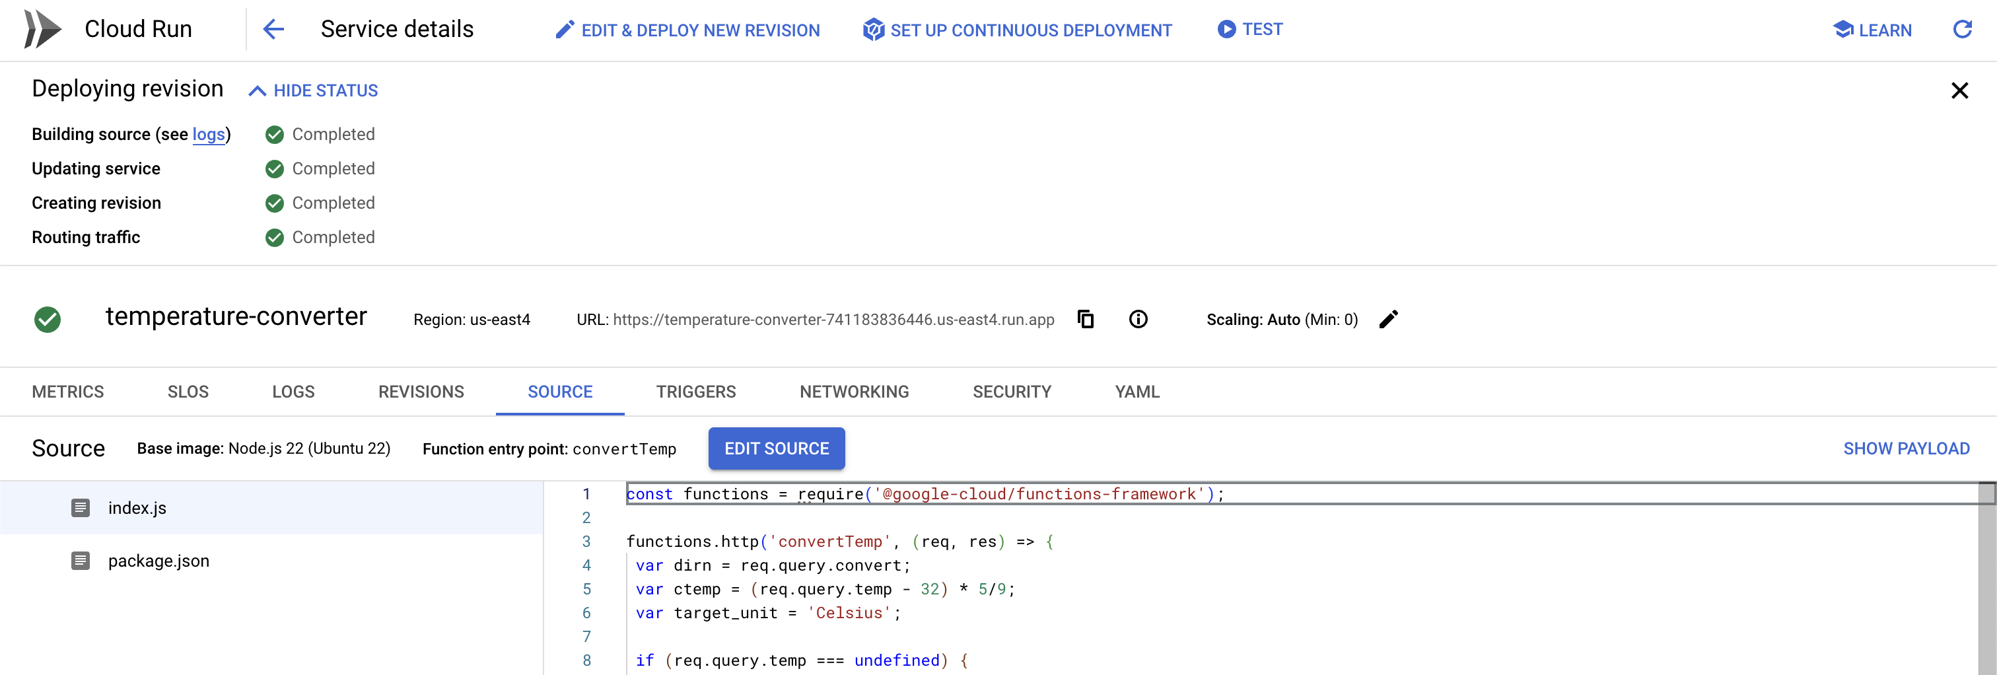Switch to the Security tab
The height and width of the screenshot is (675, 1997).
click(x=1012, y=392)
